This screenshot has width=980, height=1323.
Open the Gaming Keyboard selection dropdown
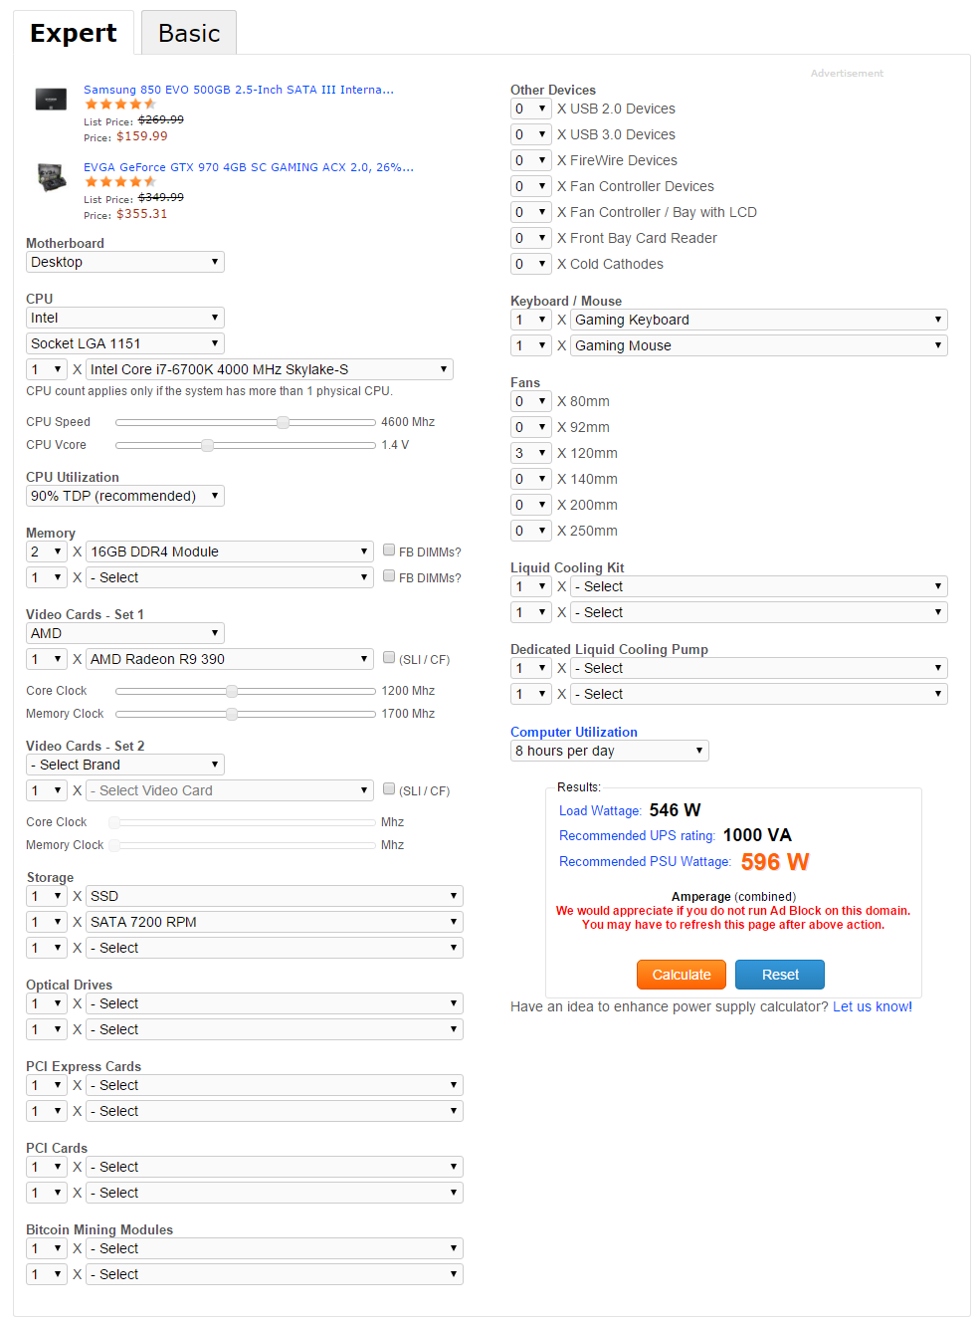pyautogui.click(x=758, y=320)
